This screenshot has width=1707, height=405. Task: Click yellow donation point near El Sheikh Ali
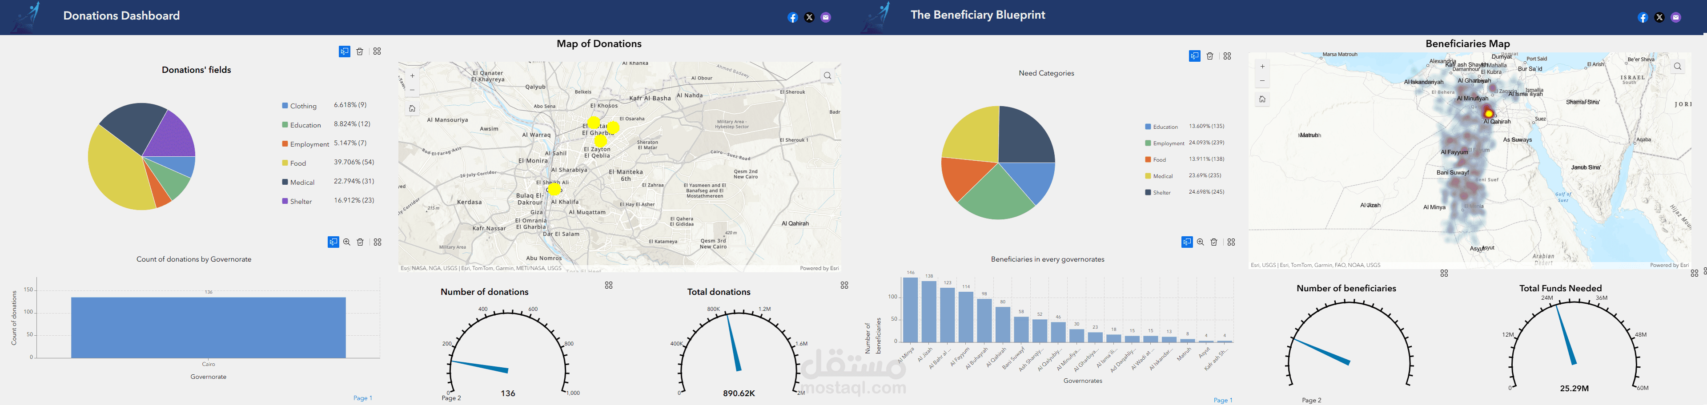[554, 189]
